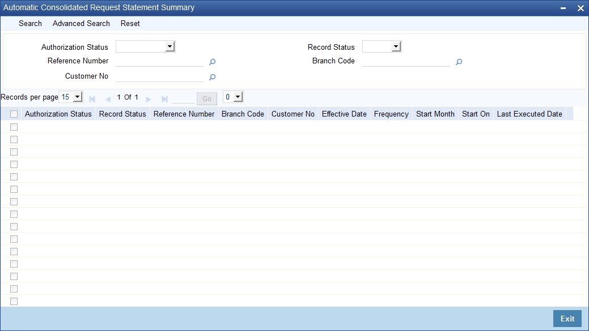589x331 pixels.
Task: Go to last page of records
Action: tap(164, 99)
